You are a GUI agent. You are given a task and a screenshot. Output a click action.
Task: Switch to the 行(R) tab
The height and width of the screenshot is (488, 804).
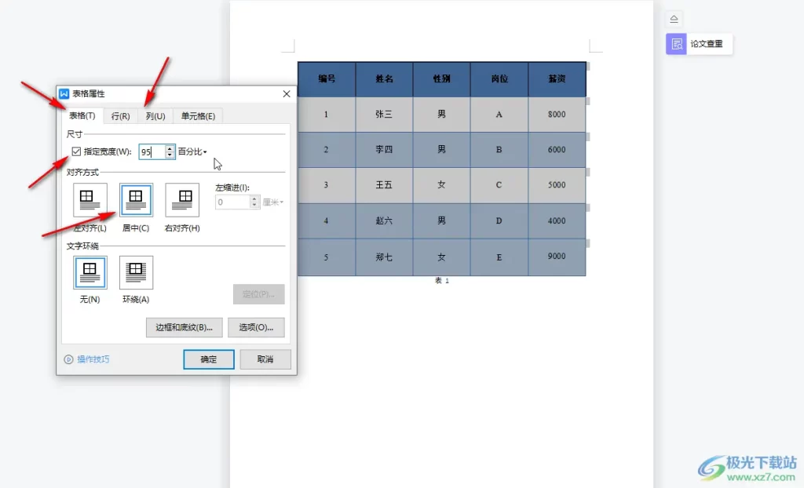[119, 115]
